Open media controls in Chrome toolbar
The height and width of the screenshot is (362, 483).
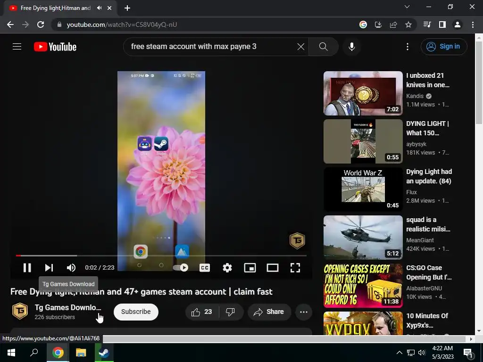[x=427, y=25]
